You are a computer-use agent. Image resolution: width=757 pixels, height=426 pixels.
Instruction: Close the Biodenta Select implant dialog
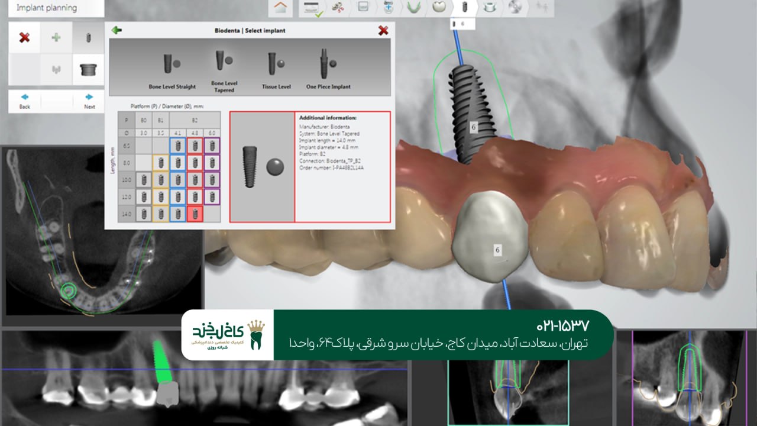383,30
